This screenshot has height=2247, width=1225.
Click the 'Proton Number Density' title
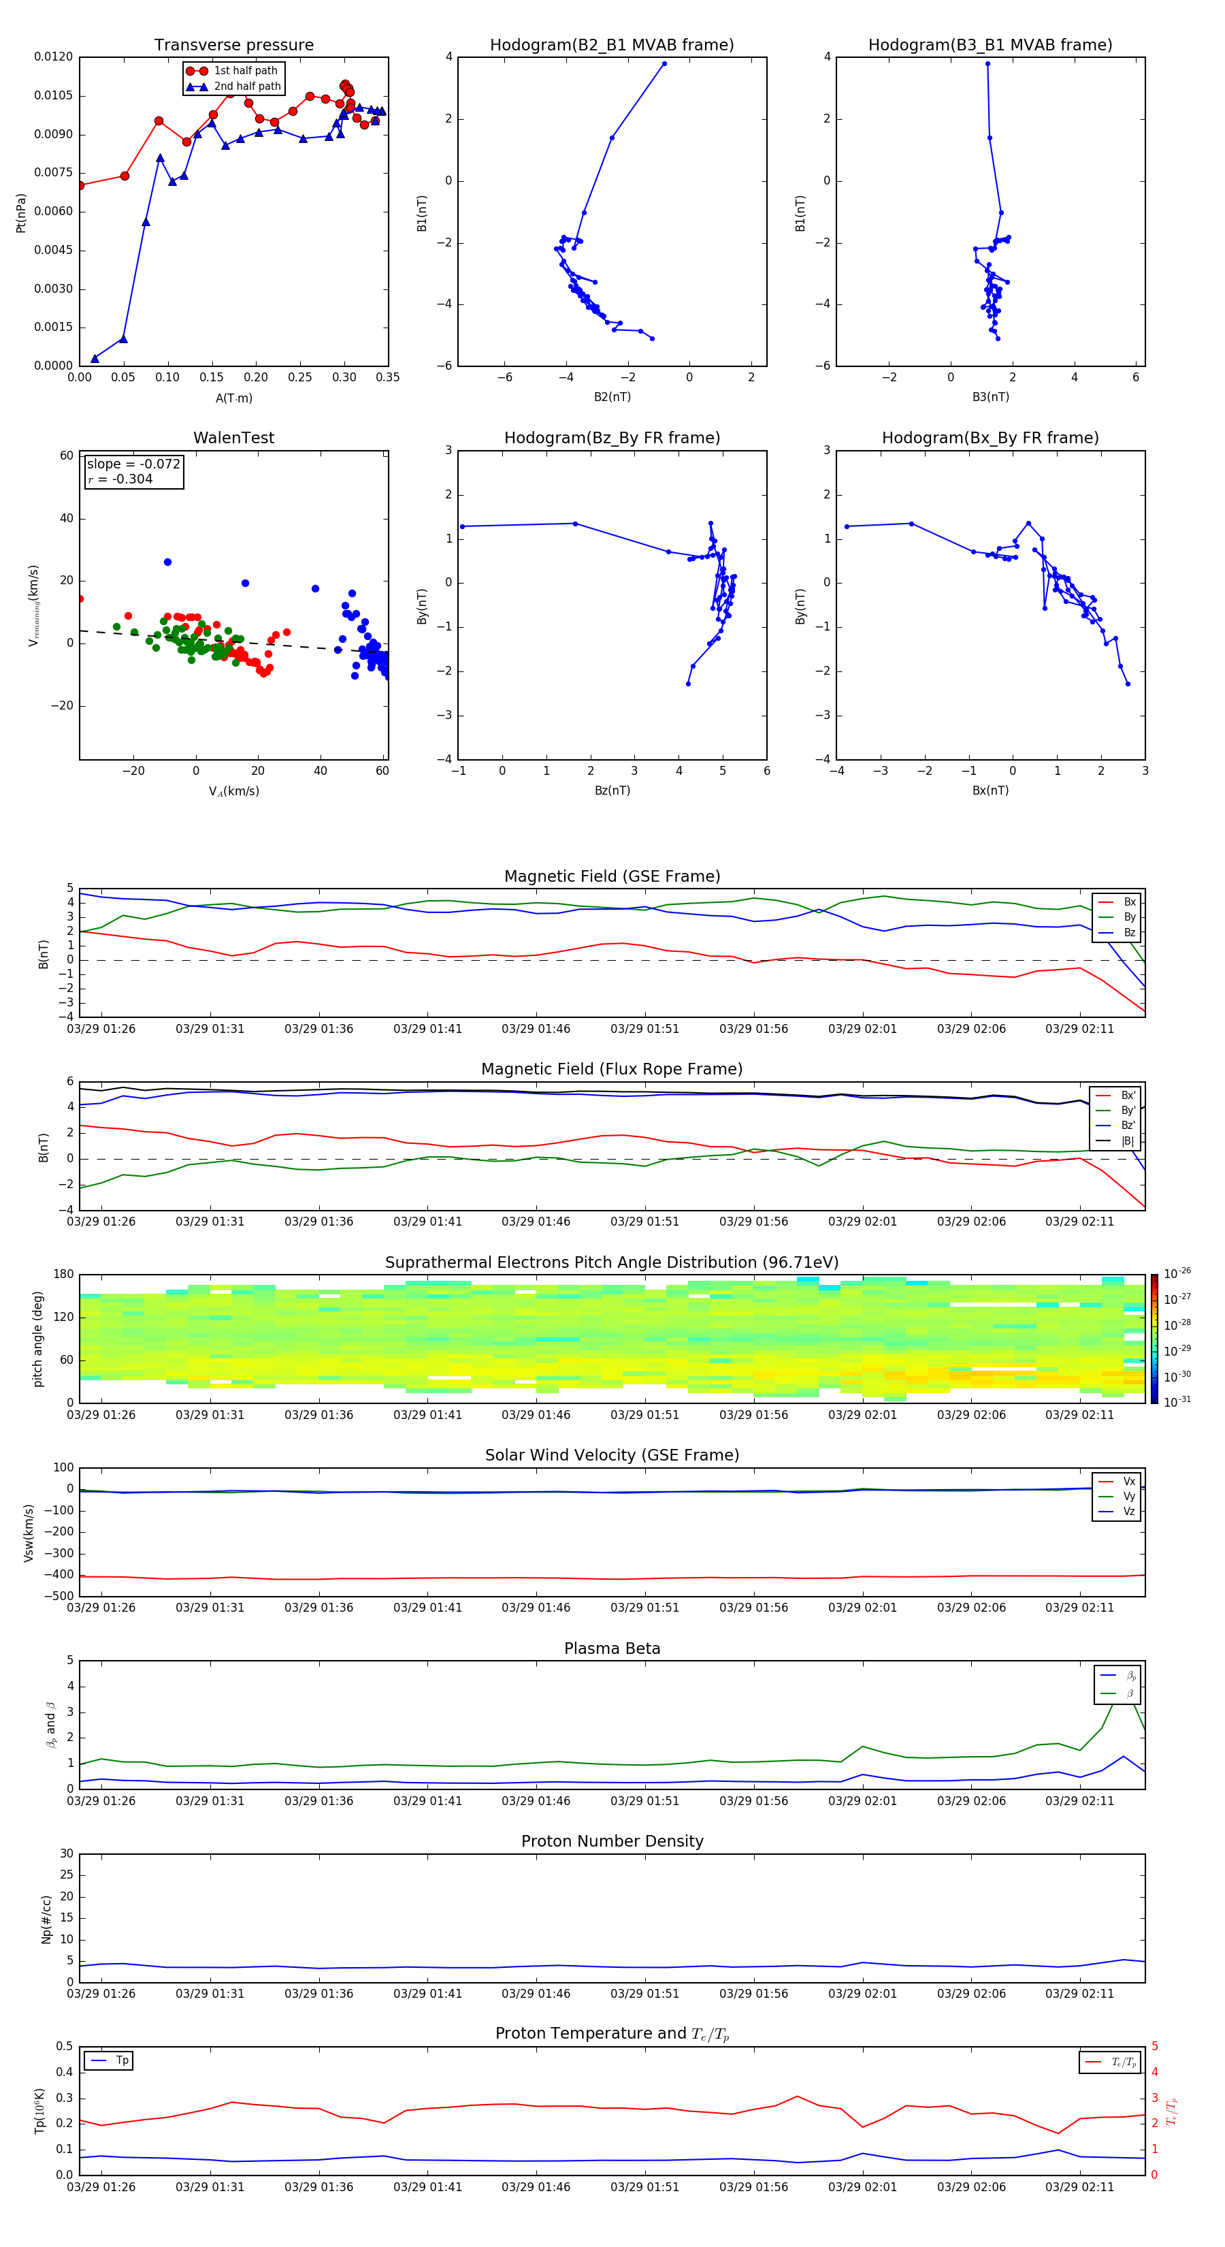612,1841
